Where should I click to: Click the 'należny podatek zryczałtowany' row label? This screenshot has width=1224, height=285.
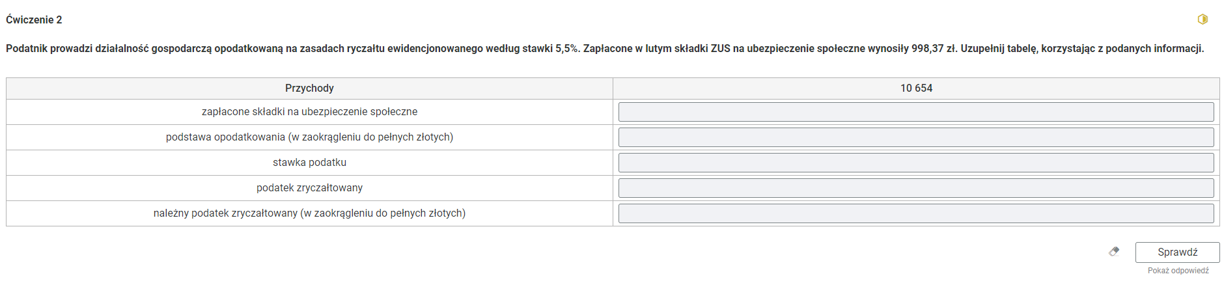309,213
